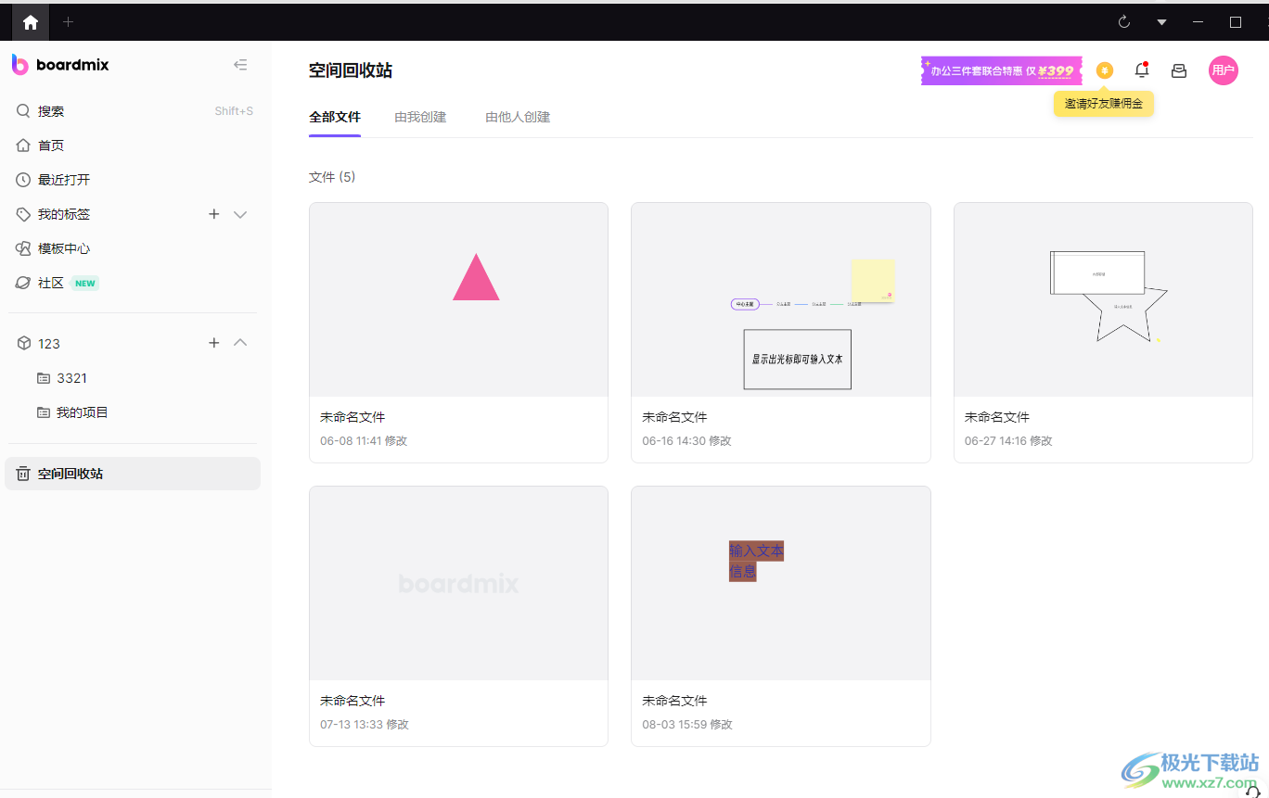Switch to 由他人创建 tab
Viewport: 1269px width, 798px height.
[518, 118]
